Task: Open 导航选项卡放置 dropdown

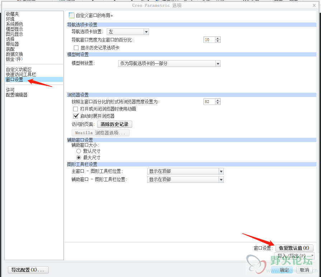Action: (128, 32)
